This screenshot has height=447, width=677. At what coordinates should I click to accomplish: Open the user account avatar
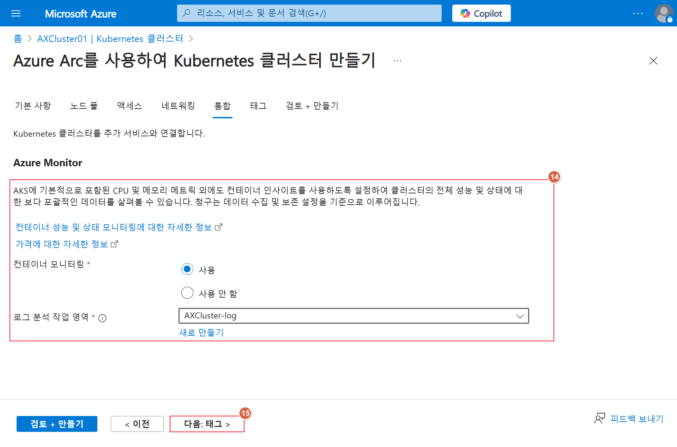coord(664,13)
